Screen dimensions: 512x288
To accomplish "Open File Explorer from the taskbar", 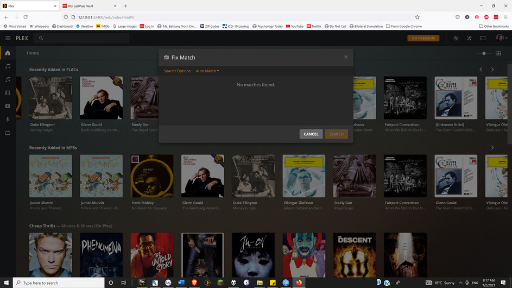I will [x=260, y=283].
